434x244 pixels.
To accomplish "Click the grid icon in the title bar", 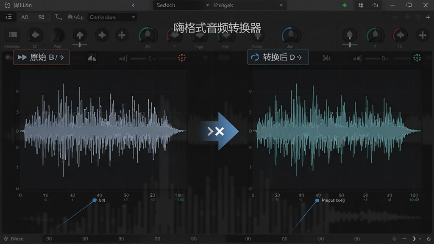I will pyautogui.click(x=361, y=5).
